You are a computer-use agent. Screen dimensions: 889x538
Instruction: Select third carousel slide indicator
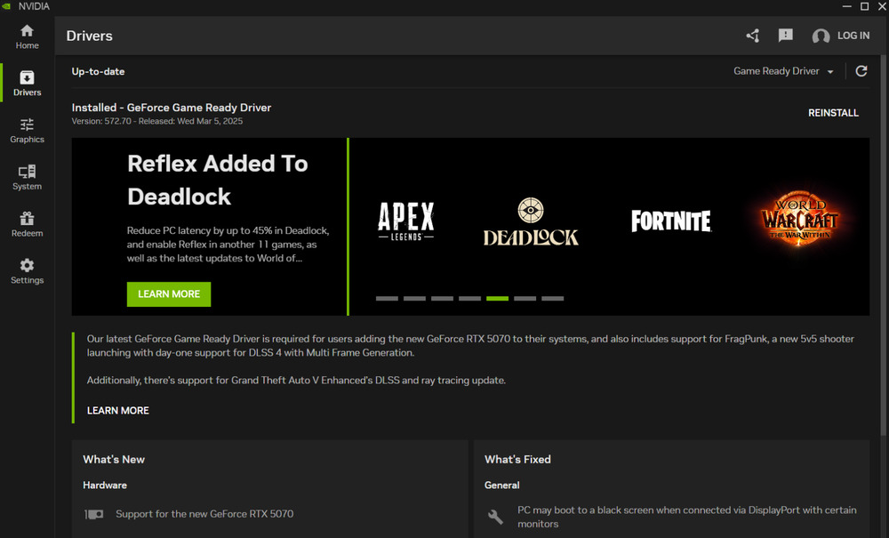point(442,298)
